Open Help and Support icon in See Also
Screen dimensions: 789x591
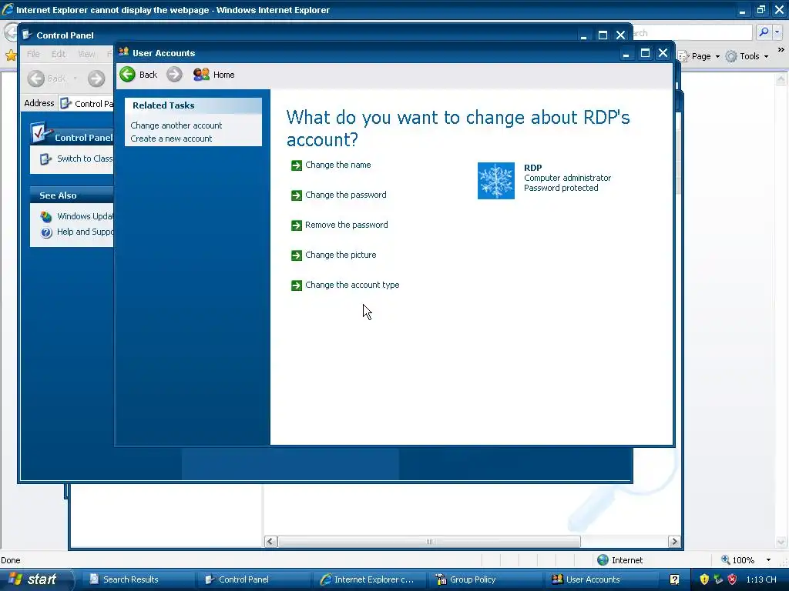46,232
